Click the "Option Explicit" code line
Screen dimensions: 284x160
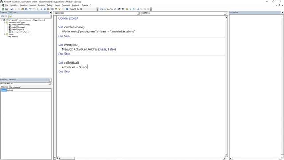(68, 18)
